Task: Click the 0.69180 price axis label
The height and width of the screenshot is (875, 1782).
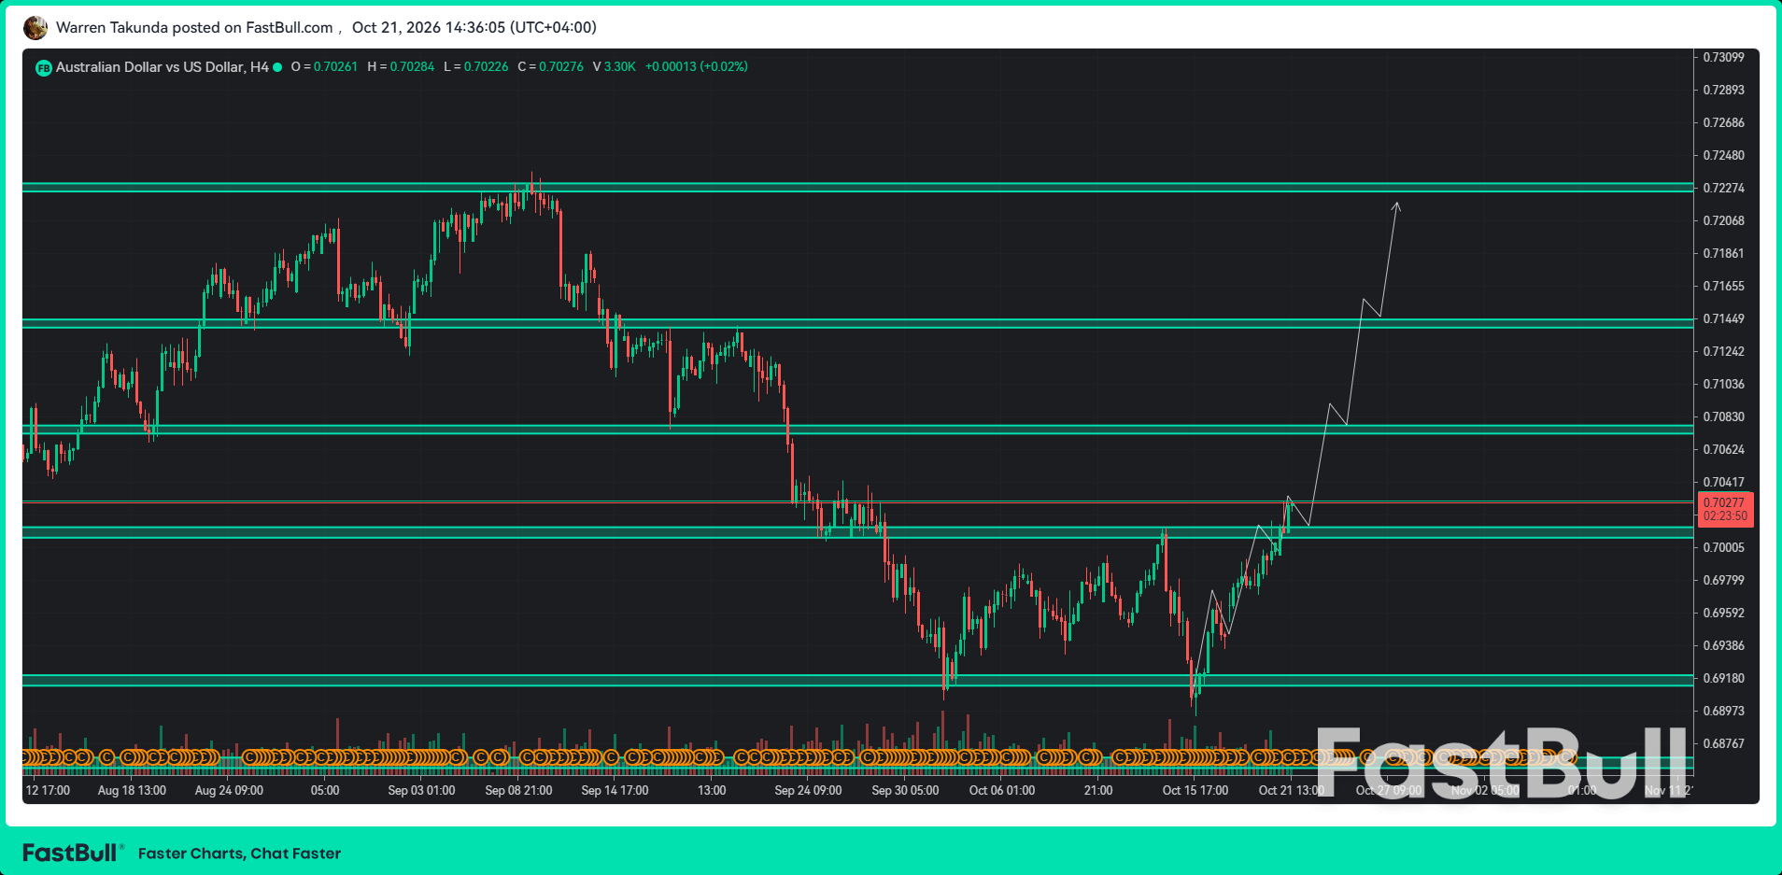Action: (x=1724, y=678)
